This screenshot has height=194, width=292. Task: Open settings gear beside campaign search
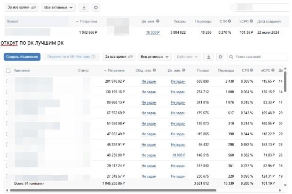[x=220, y=57]
